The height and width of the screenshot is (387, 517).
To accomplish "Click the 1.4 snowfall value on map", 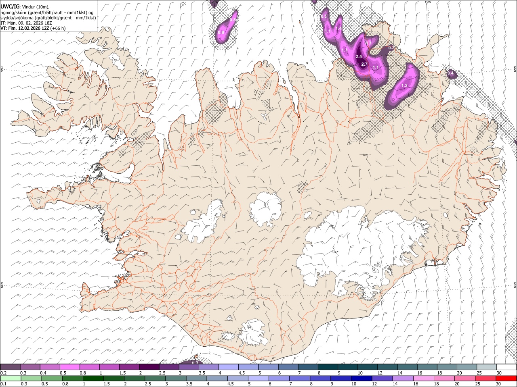I will 338,28.
